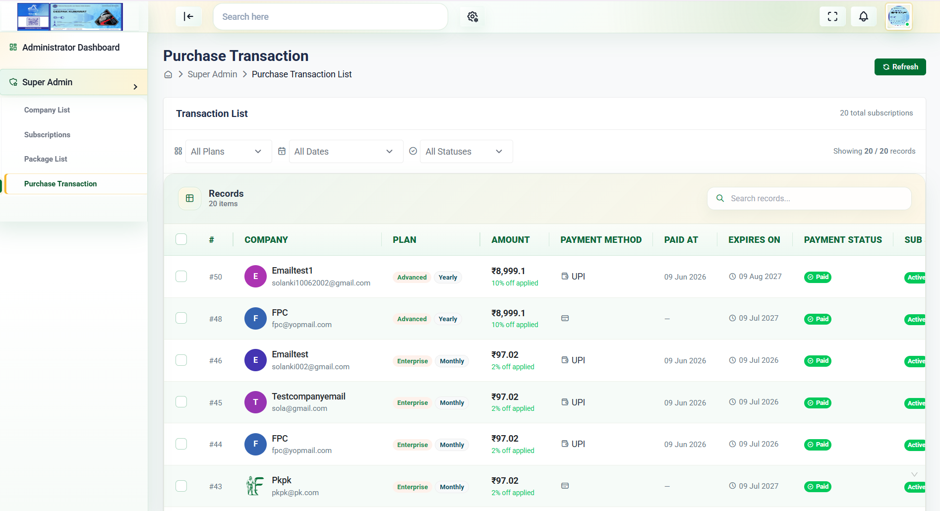Focus the top Search here field
This screenshot has width=940, height=511.
pyautogui.click(x=330, y=17)
